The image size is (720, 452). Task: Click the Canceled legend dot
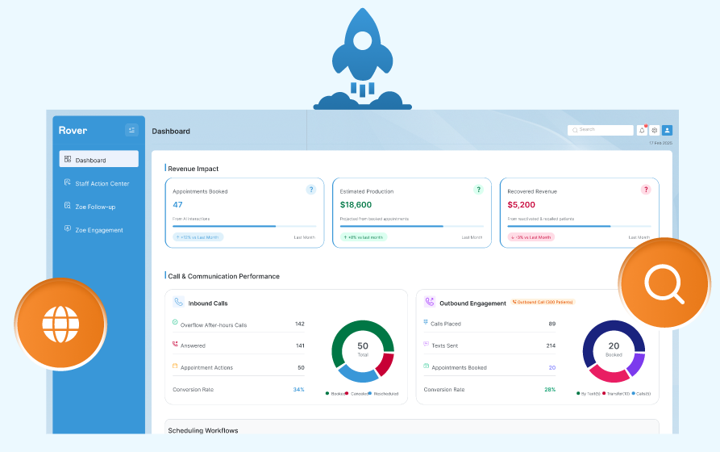(x=347, y=393)
